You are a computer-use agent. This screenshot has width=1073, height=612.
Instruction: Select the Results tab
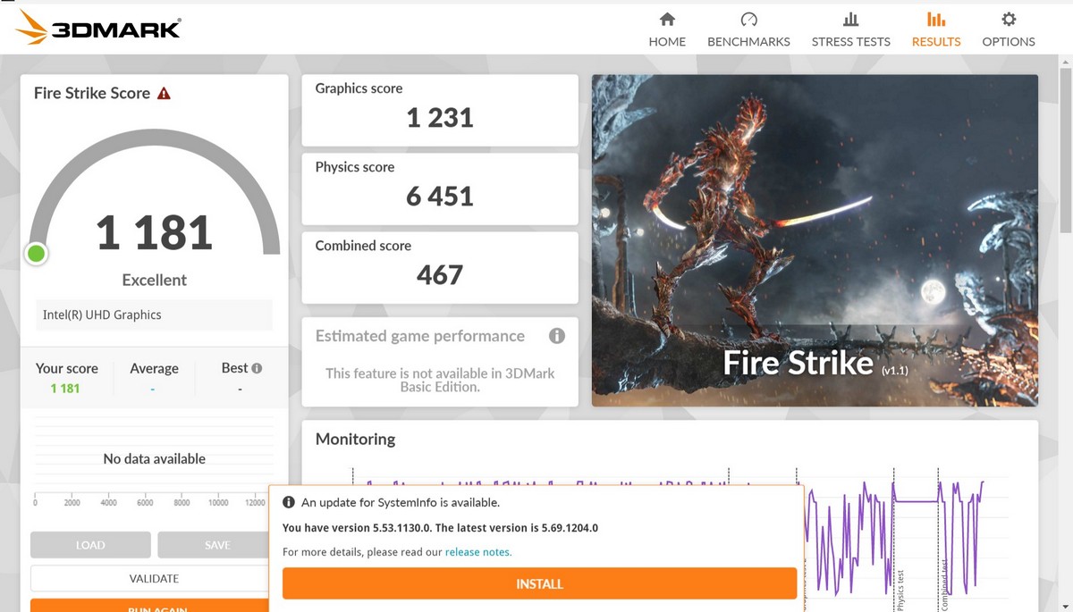[x=936, y=29]
